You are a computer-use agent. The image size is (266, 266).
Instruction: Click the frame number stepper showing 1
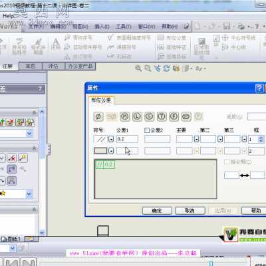tap(256, 139)
